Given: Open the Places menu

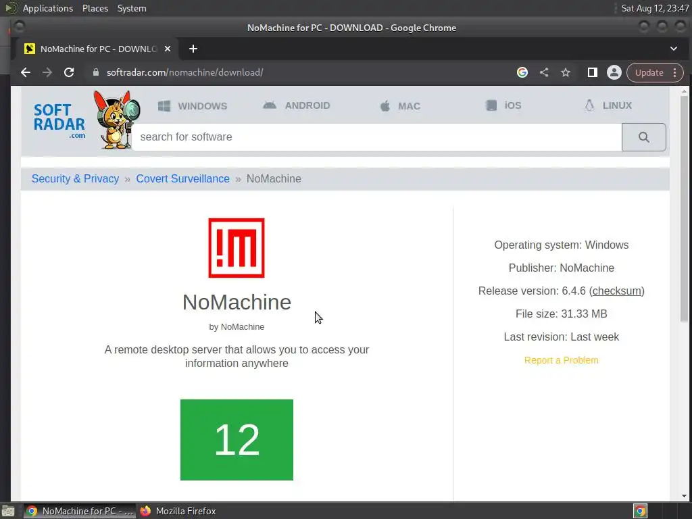Looking at the screenshot, I should (x=95, y=8).
